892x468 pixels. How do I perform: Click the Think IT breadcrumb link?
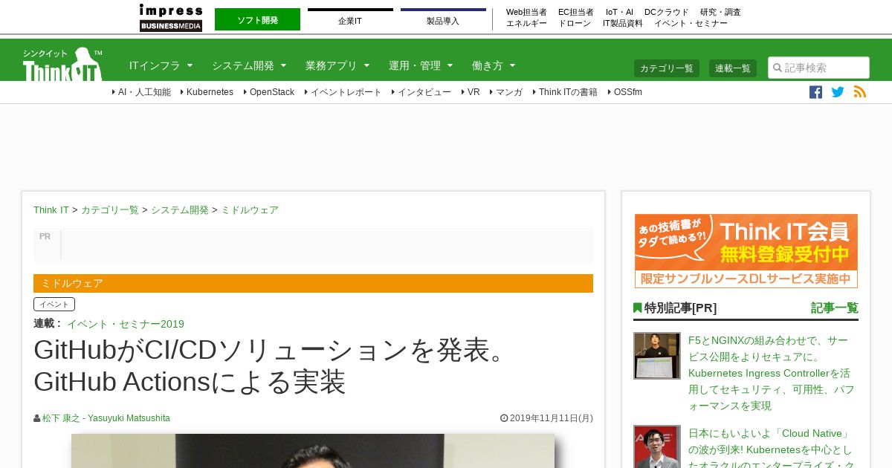(x=51, y=210)
